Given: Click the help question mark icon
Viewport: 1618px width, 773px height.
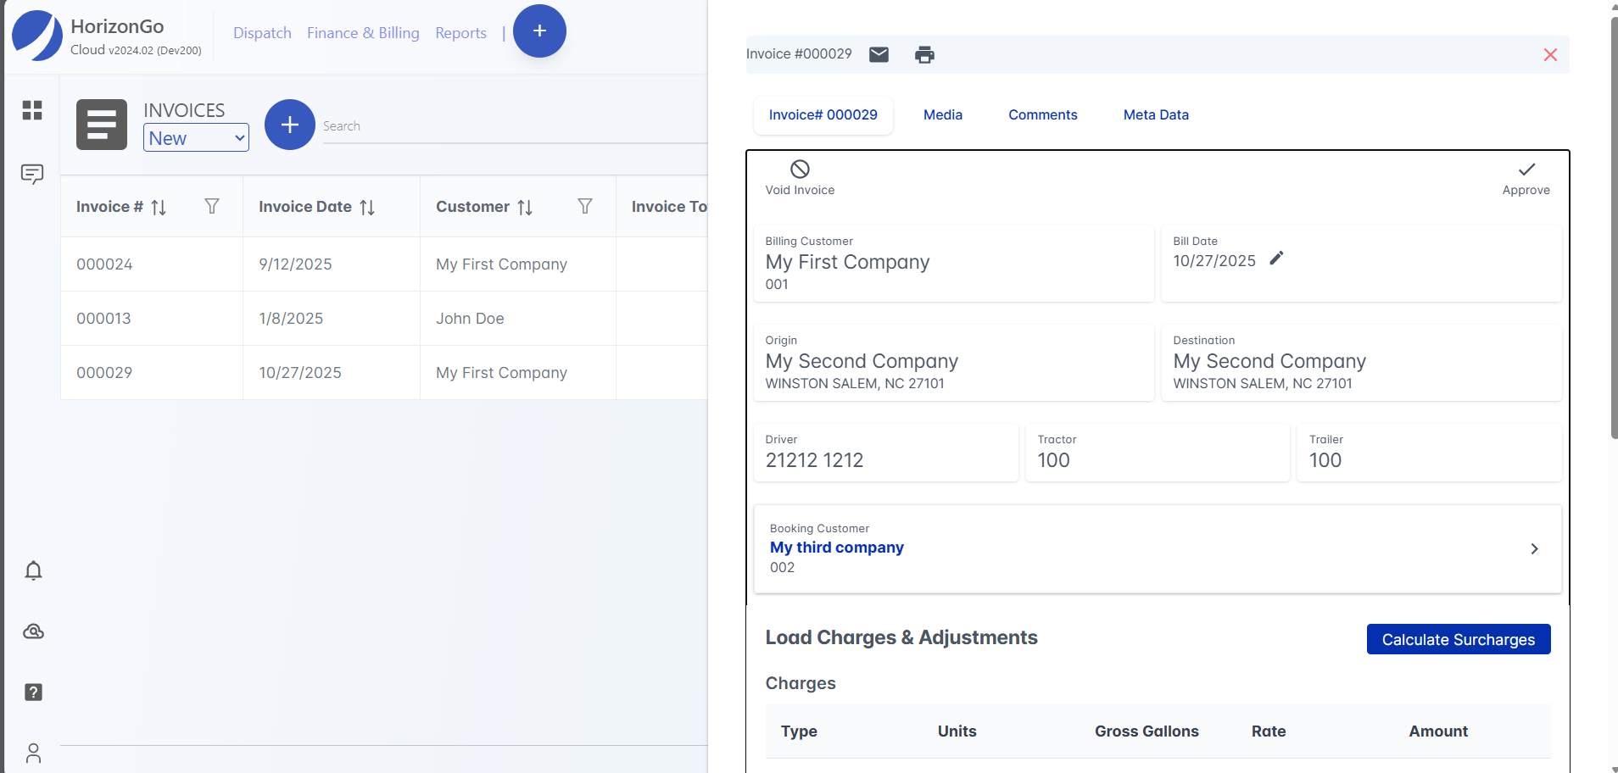Looking at the screenshot, I should (x=33, y=692).
